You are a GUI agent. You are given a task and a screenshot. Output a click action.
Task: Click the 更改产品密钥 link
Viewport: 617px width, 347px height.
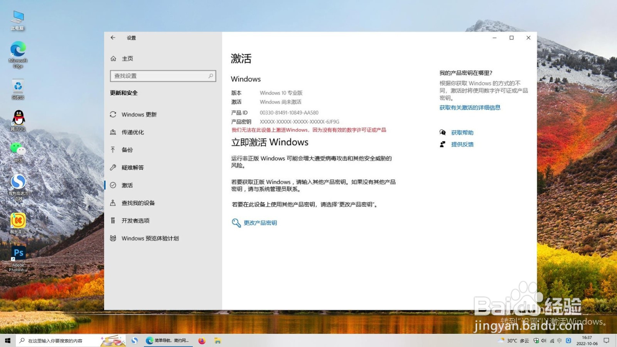[x=260, y=222]
